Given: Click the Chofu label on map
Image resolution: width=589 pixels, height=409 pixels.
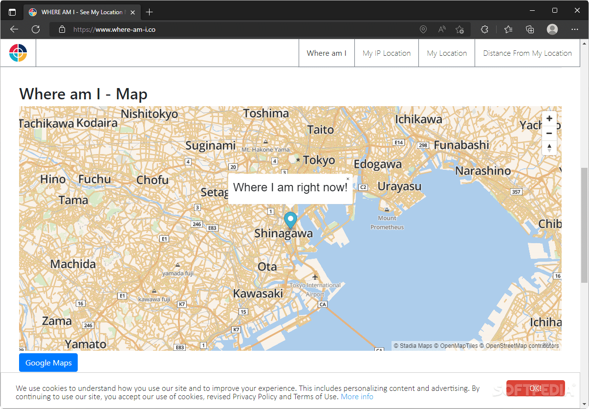Looking at the screenshot, I should click(x=153, y=180).
